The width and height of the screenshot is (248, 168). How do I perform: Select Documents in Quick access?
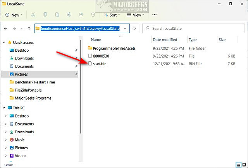click(24, 66)
